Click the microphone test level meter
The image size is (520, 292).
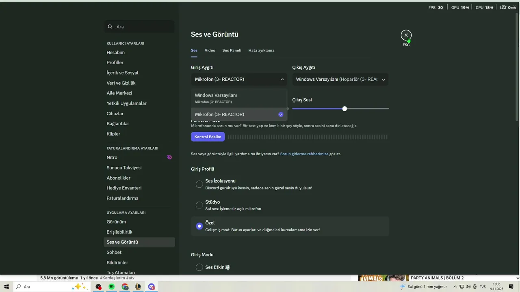tap(308, 137)
